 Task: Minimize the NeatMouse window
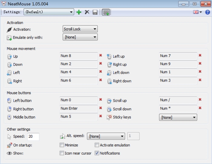[x=183, y=4]
